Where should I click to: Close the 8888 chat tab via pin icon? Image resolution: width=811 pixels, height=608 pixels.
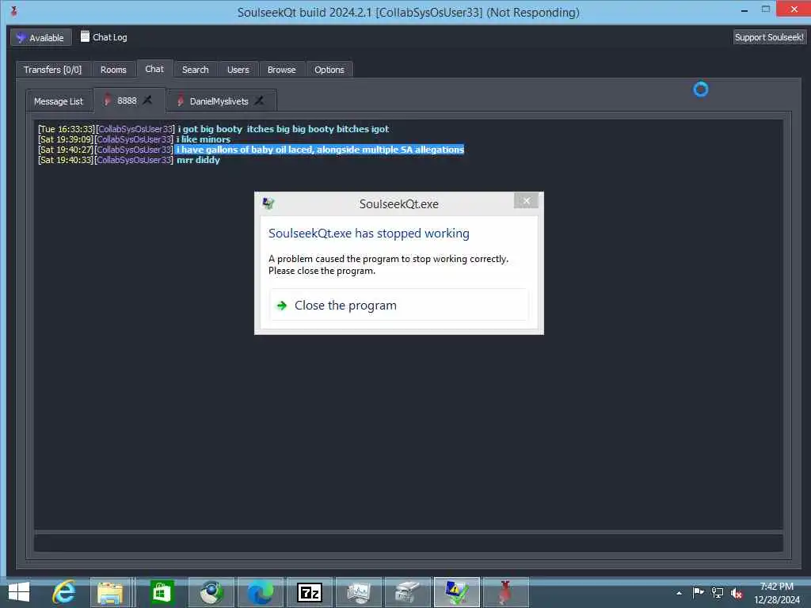pyautogui.click(x=147, y=100)
